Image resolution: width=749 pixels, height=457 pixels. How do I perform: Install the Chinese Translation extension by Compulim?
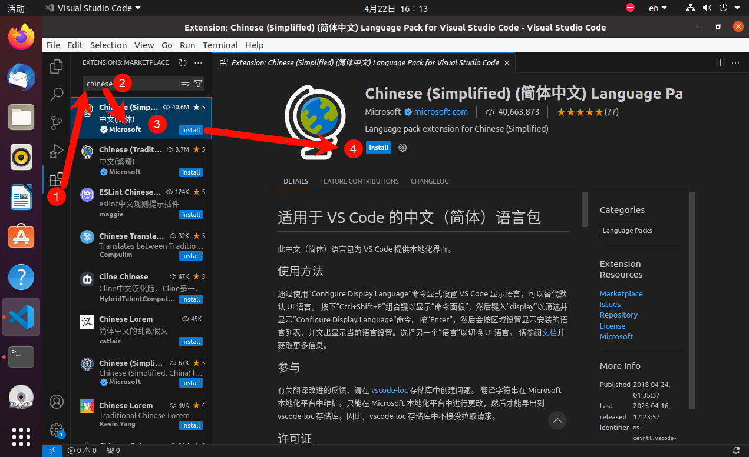click(191, 256)
